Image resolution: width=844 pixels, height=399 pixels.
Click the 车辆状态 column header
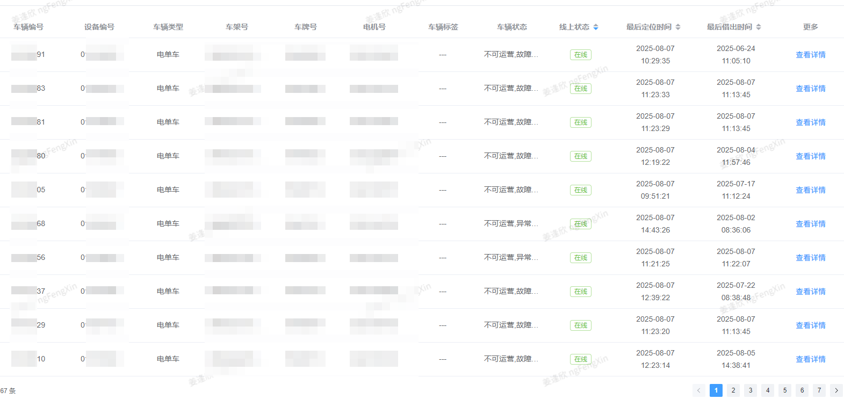512,27
